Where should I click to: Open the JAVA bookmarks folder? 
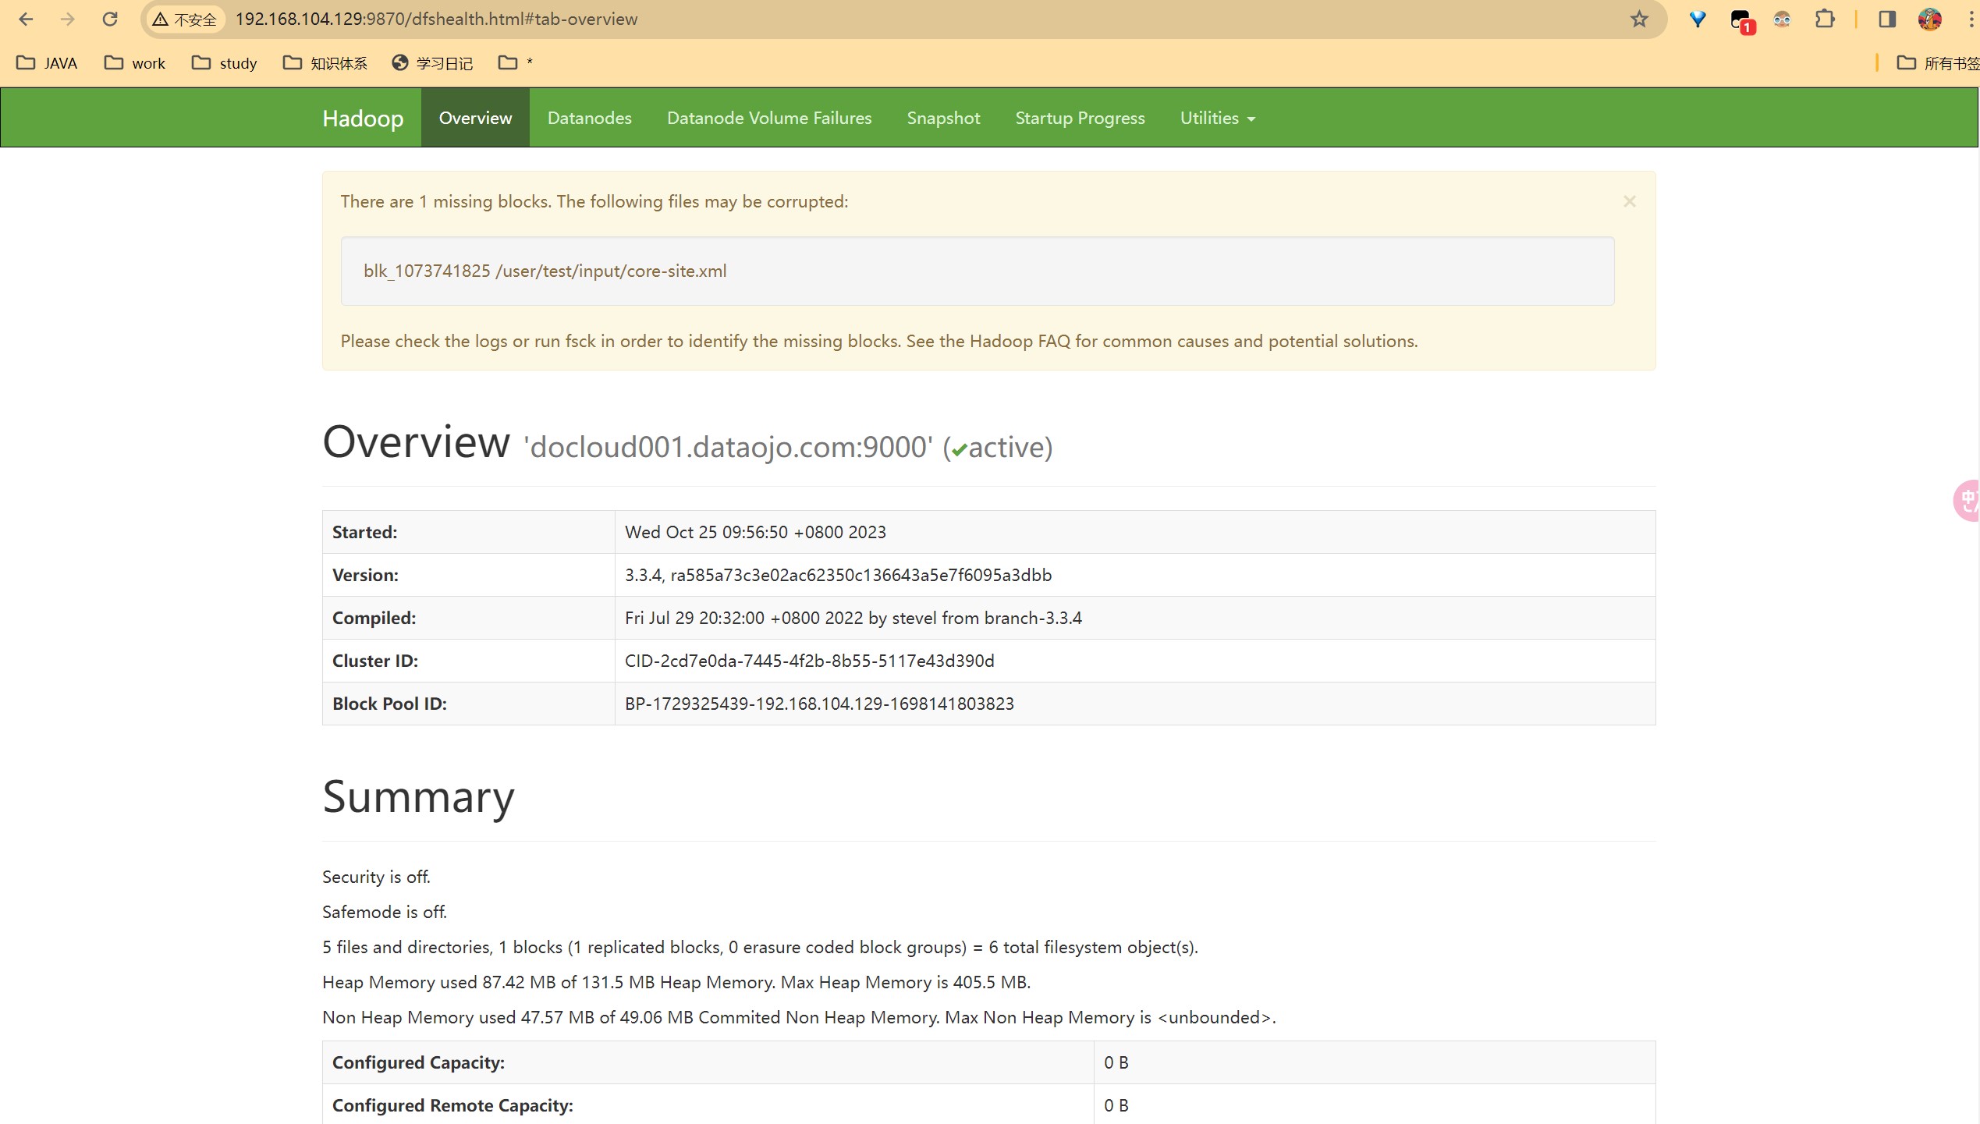[x=47, y=63]
